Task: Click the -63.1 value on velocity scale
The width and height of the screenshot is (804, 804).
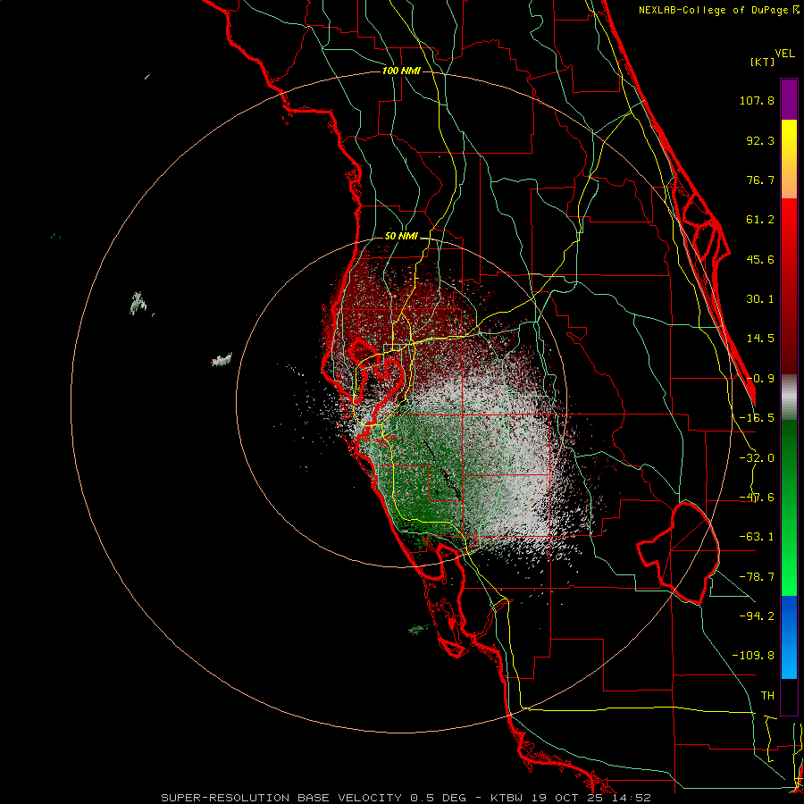Action: (x=757, y=537)
